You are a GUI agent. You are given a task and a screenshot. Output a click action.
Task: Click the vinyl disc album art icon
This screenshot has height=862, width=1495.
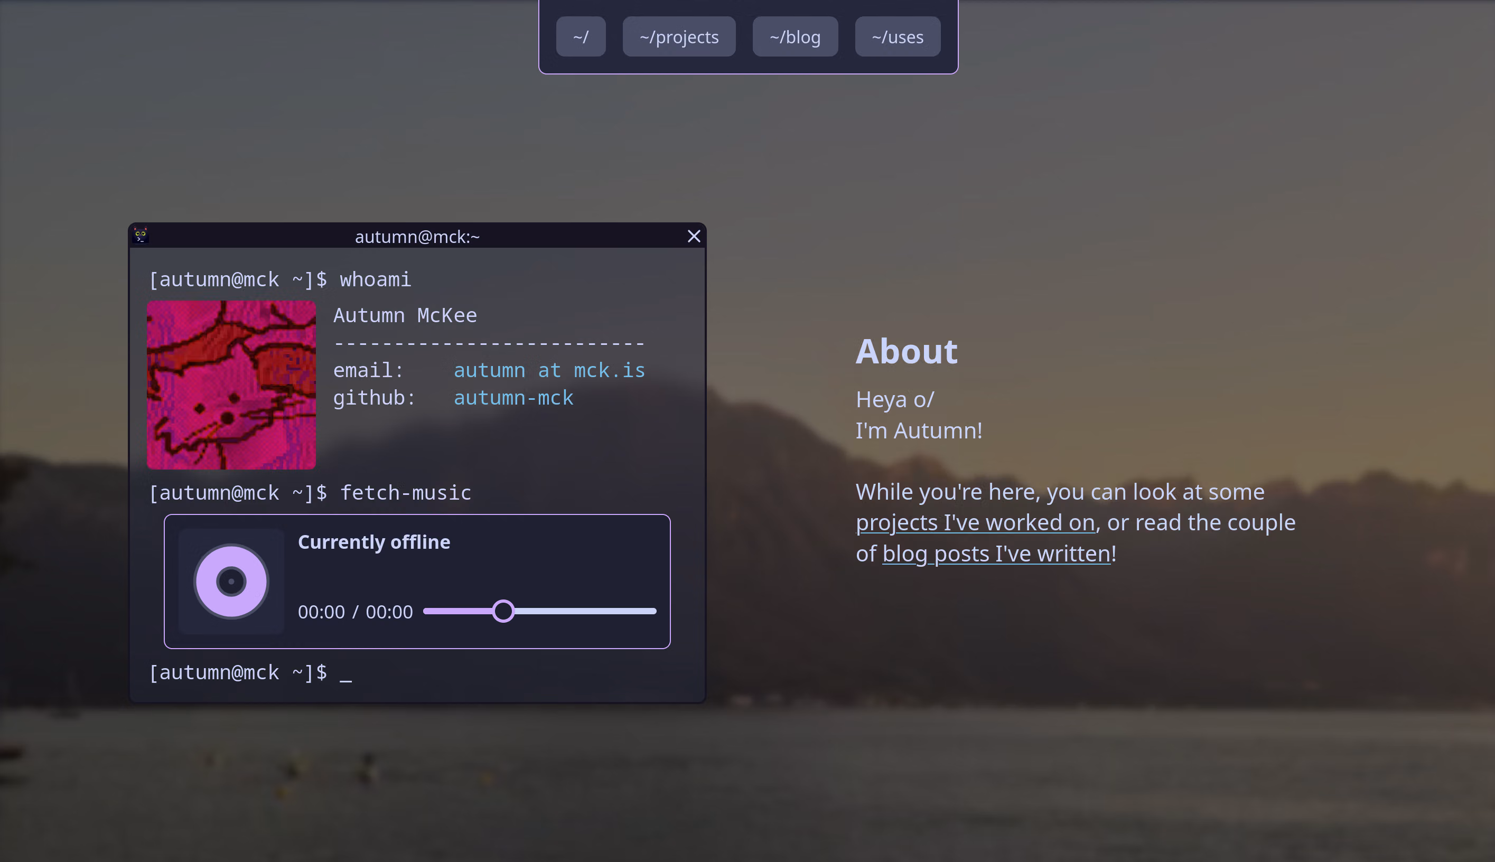[231, 582]
